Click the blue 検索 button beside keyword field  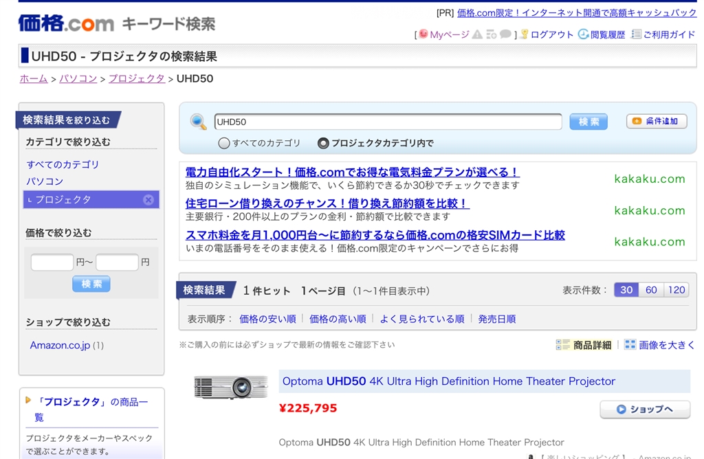point(588,122)
